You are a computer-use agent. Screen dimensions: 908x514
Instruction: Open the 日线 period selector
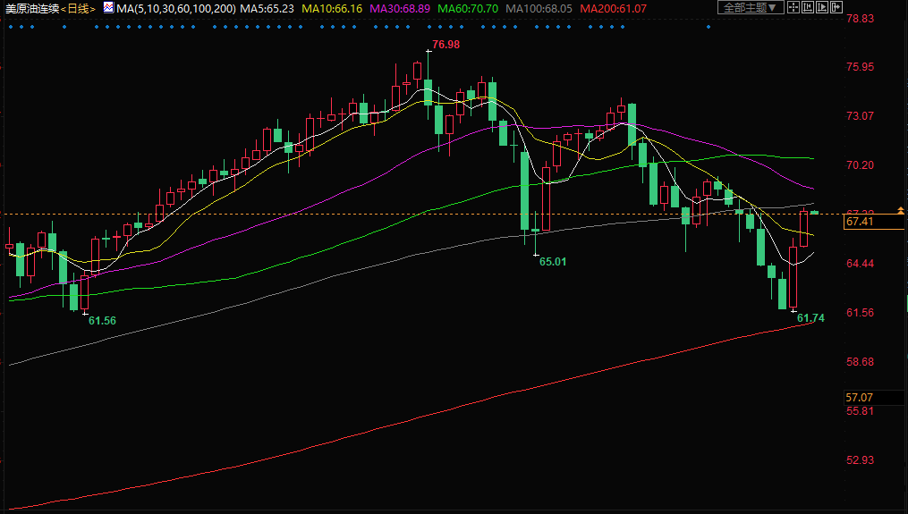(x=79, y=8)
